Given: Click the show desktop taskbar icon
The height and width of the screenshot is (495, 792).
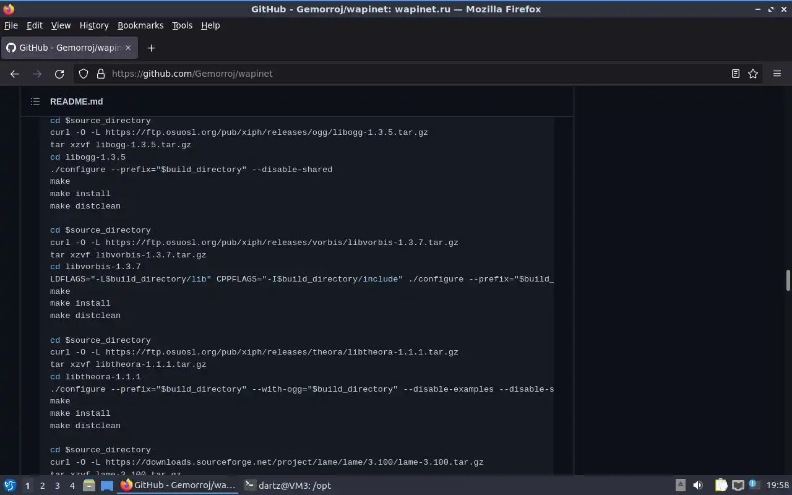Looking at the screenshot, I should 107,486.
